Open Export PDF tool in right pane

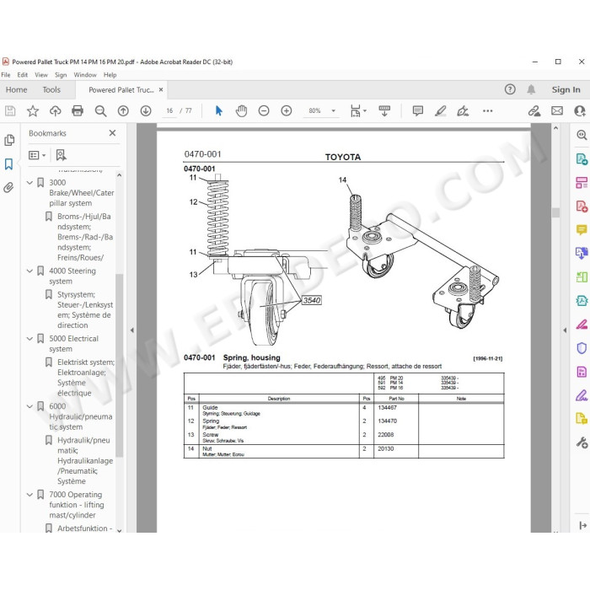tap(582, 158)
